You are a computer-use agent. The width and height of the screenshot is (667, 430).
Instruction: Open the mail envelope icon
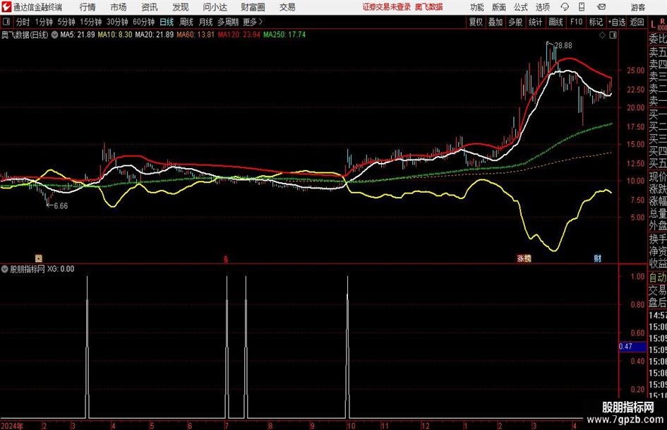(601, 7)
